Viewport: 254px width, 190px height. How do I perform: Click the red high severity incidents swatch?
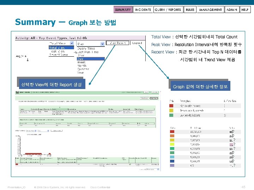coord(171,106)
